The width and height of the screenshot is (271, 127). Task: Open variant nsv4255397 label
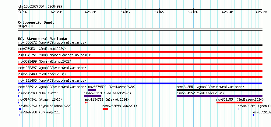pyautogui.click(x=52, y=68)
